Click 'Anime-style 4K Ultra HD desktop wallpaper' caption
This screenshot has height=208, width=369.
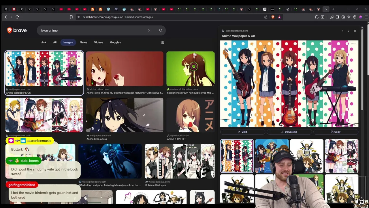(x=125, y=93)
